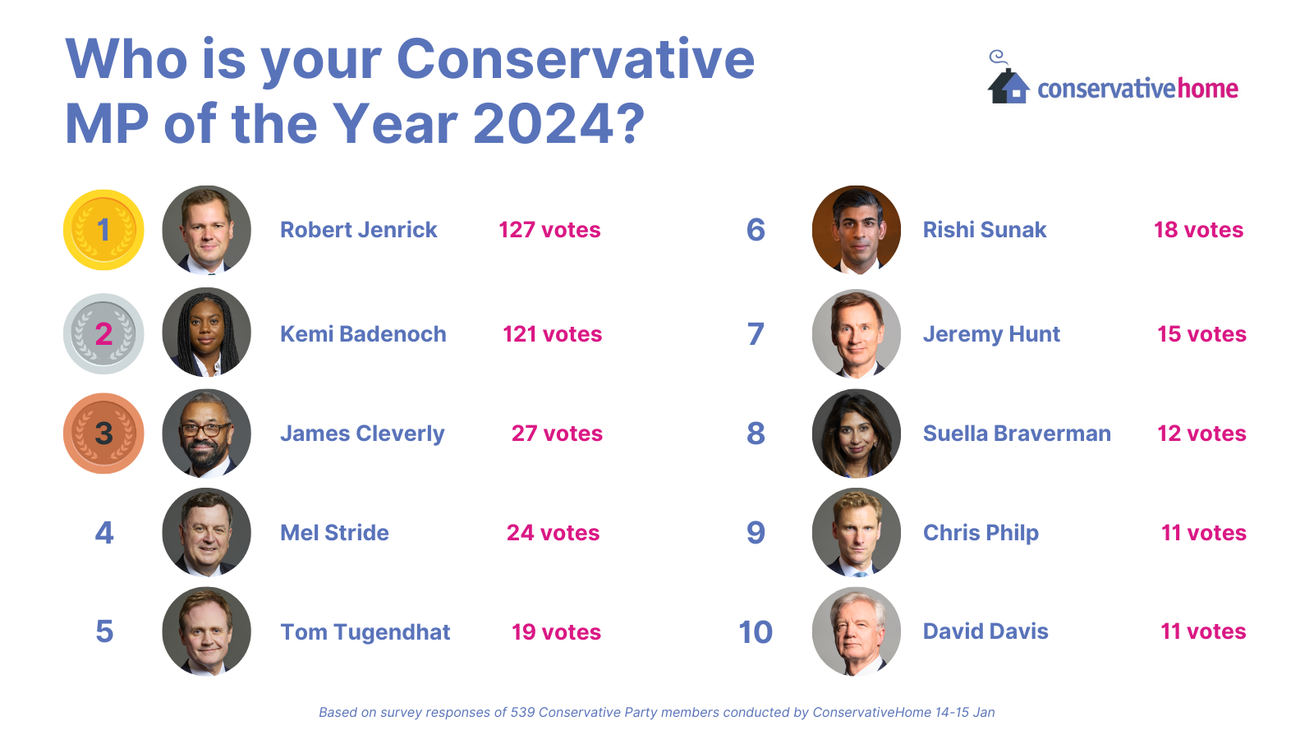Select the portrait beside the Kemi Badenoch label
Image resolution: width=1314 pixels, height=739 pixels.
[206, 333]
